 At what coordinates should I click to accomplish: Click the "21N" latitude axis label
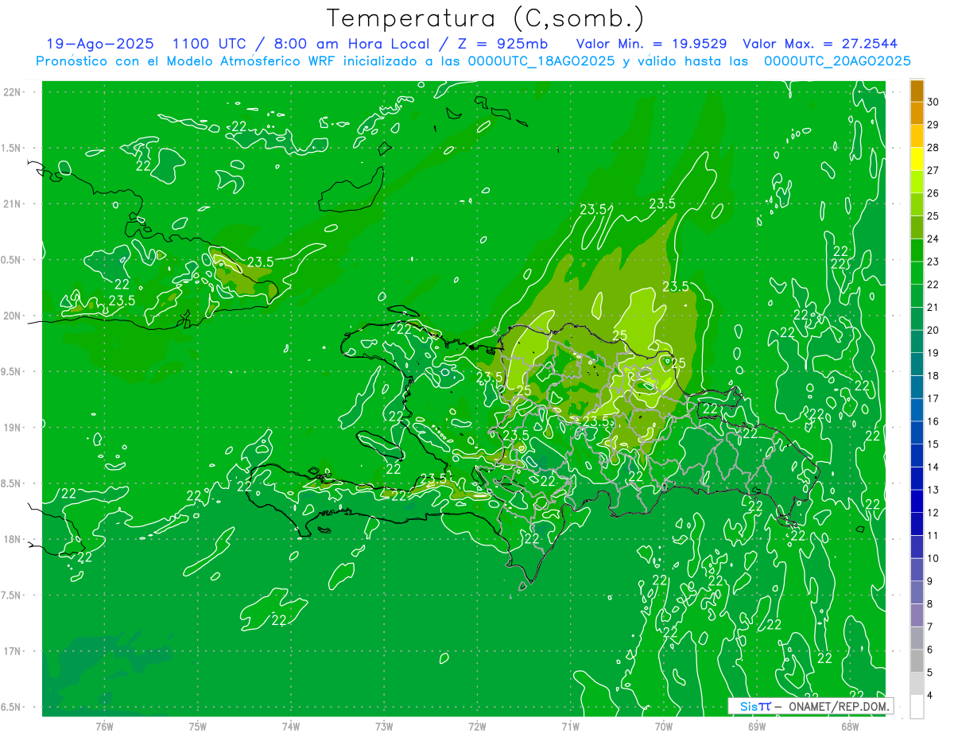[14, 204]
